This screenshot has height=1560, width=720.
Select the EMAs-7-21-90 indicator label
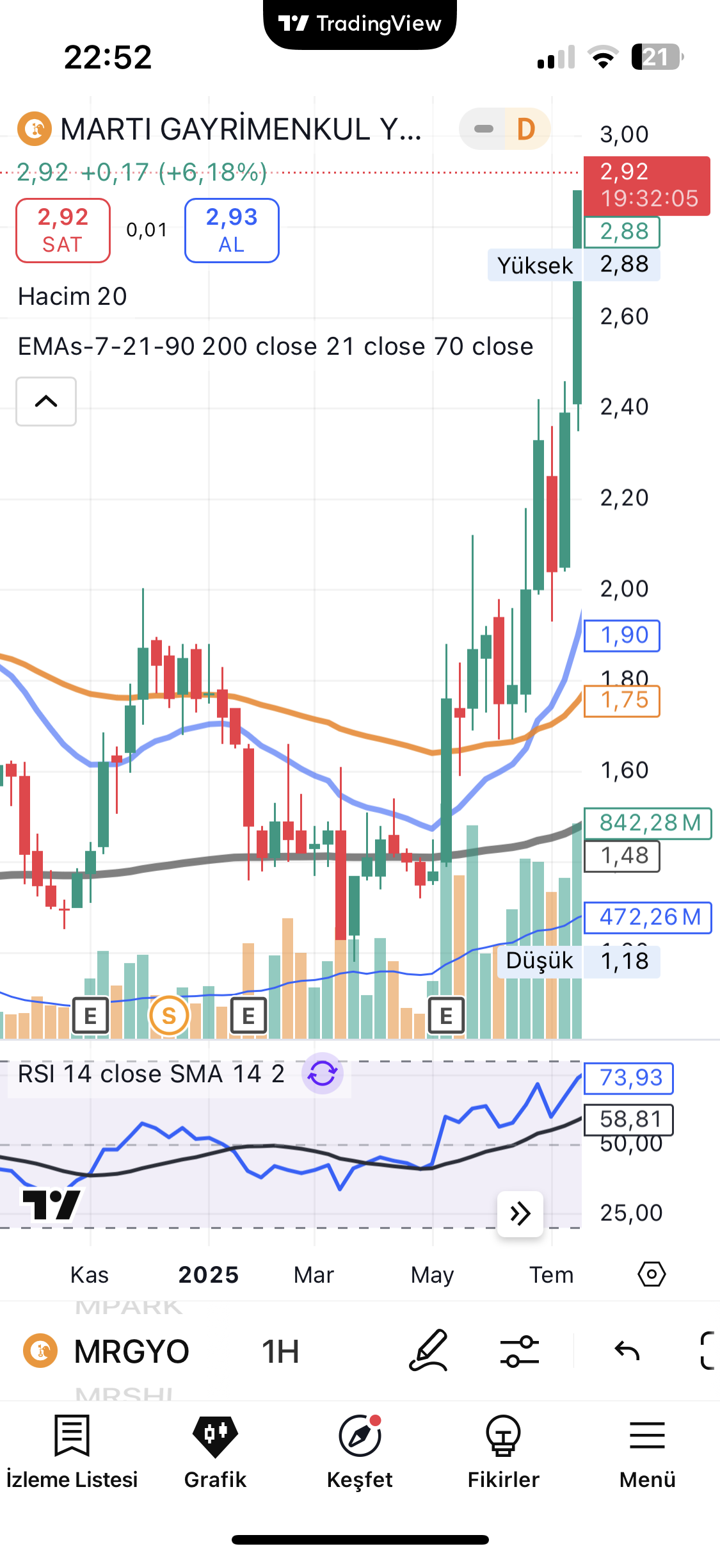pos(275,346)
